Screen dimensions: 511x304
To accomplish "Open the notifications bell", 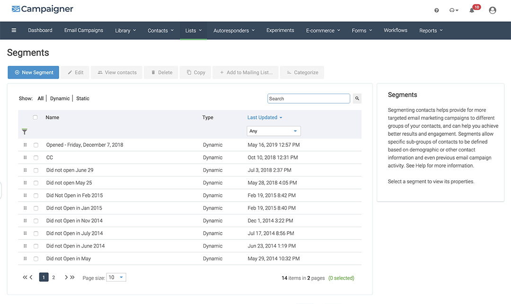I will tap(472, 10).
